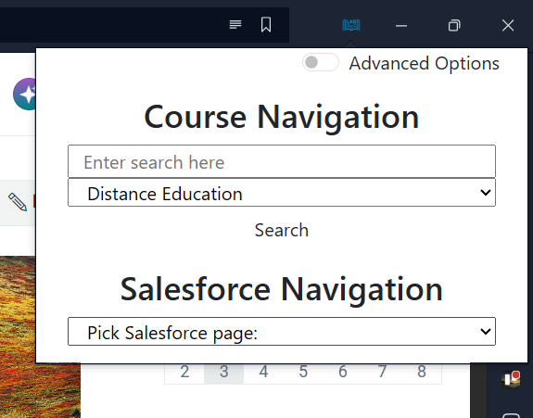Open the Distance Education dropdown

[282, 193]
